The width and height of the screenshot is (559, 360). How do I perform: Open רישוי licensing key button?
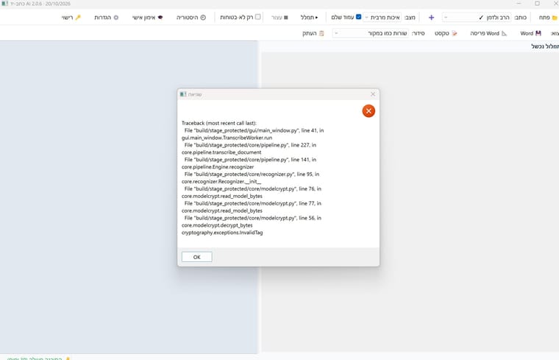71,17
